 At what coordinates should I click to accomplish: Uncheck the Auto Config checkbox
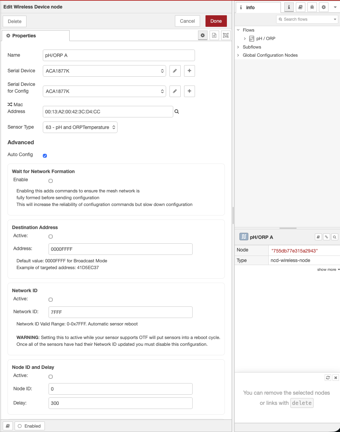click(45, 156)
